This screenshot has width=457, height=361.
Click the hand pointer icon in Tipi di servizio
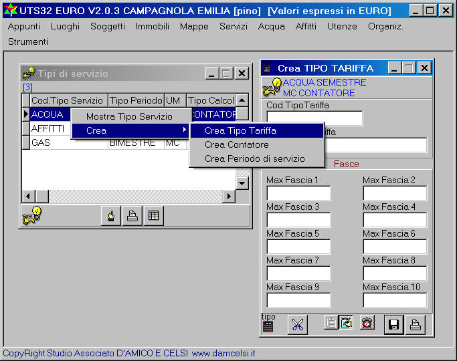pyautogui.click(x=110, y=216)
